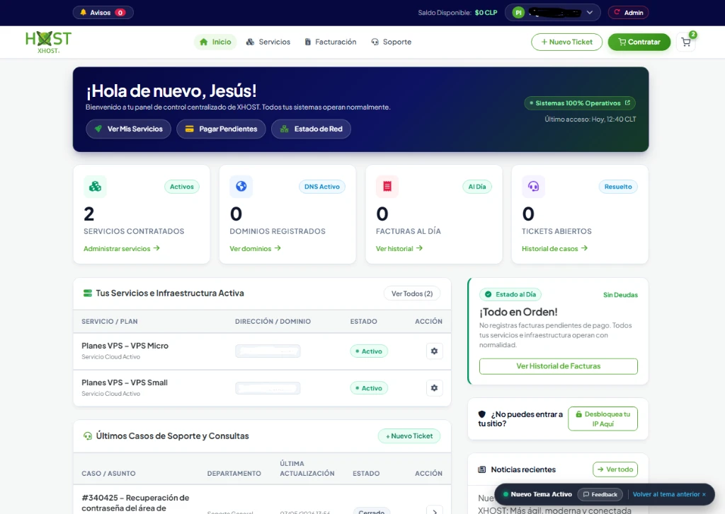Click the Admin button
Image resolution: width=725 pixels, height=514 pixels.
[629, 13]
